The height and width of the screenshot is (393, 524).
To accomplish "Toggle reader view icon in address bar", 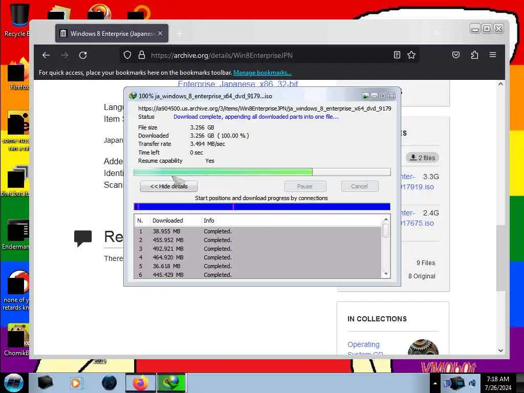I will tap(397, 55).
